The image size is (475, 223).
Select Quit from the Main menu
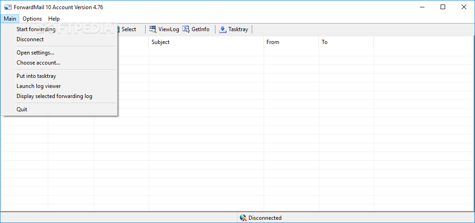pyautogui.click(x=59, y=109)
